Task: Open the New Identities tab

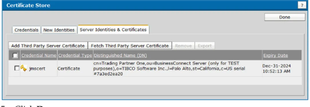Action: (x=59, y=30)
